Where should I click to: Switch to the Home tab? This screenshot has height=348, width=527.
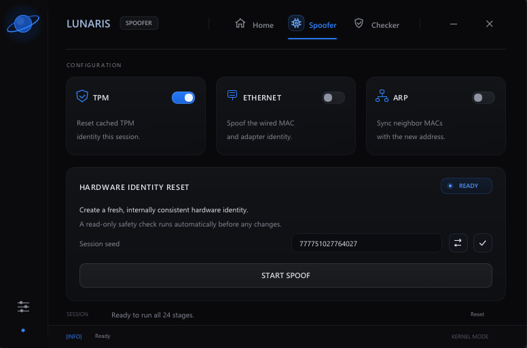point(263,25)
